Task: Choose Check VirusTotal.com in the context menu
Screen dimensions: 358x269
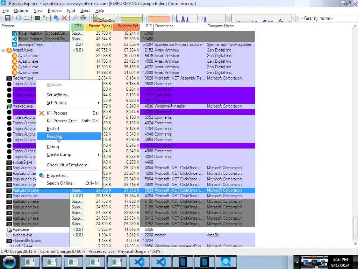Action: [69, 165]
